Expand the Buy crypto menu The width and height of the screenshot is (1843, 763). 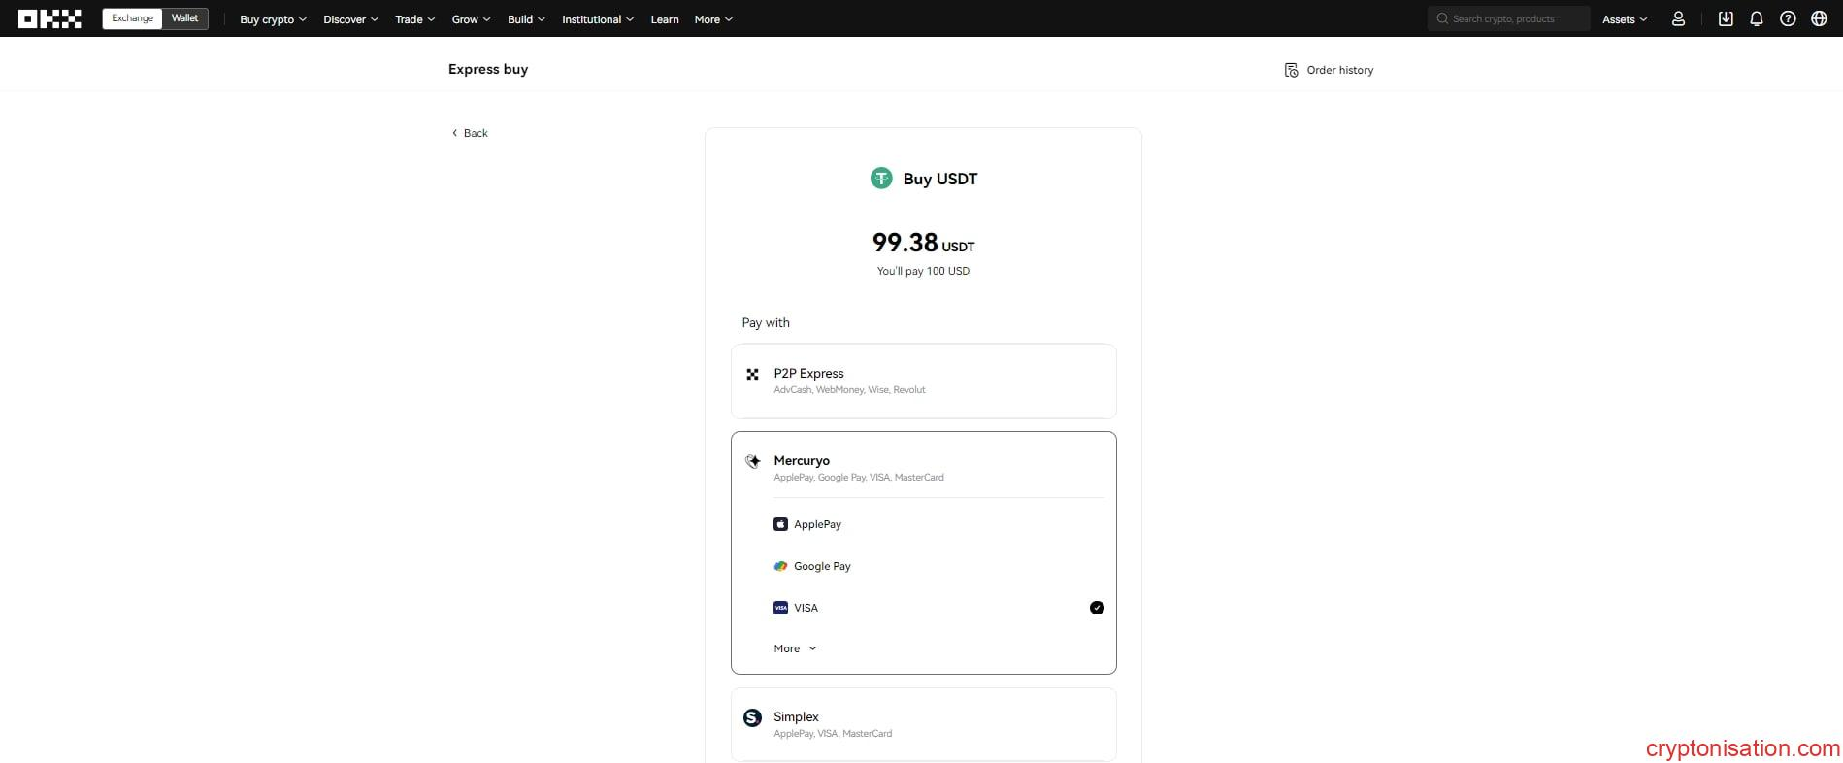coord(273,19)
